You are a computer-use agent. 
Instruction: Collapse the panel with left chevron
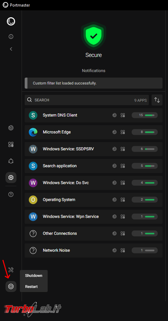[11, 49]
